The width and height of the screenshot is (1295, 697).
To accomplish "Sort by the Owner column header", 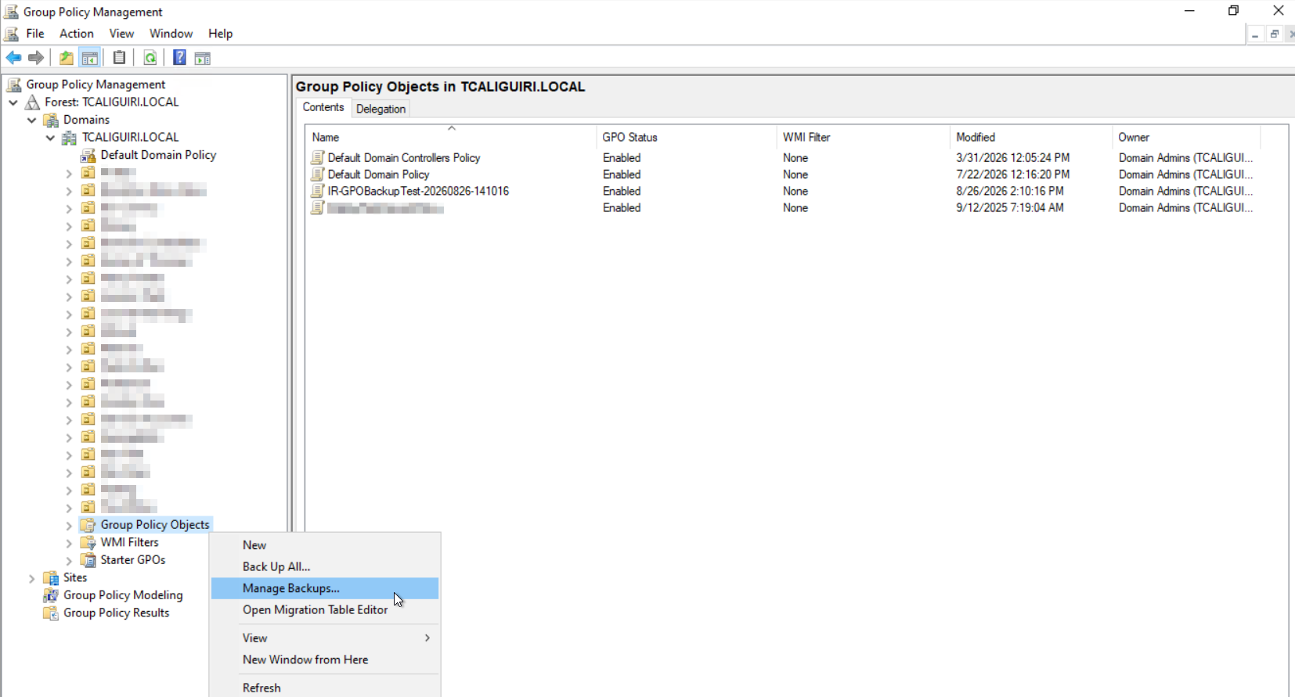I will pos(1186,137).
